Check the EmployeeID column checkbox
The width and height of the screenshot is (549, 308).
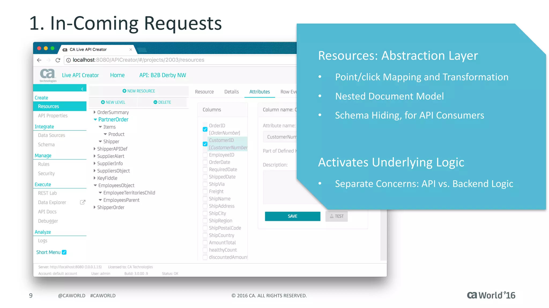(205, 155)
